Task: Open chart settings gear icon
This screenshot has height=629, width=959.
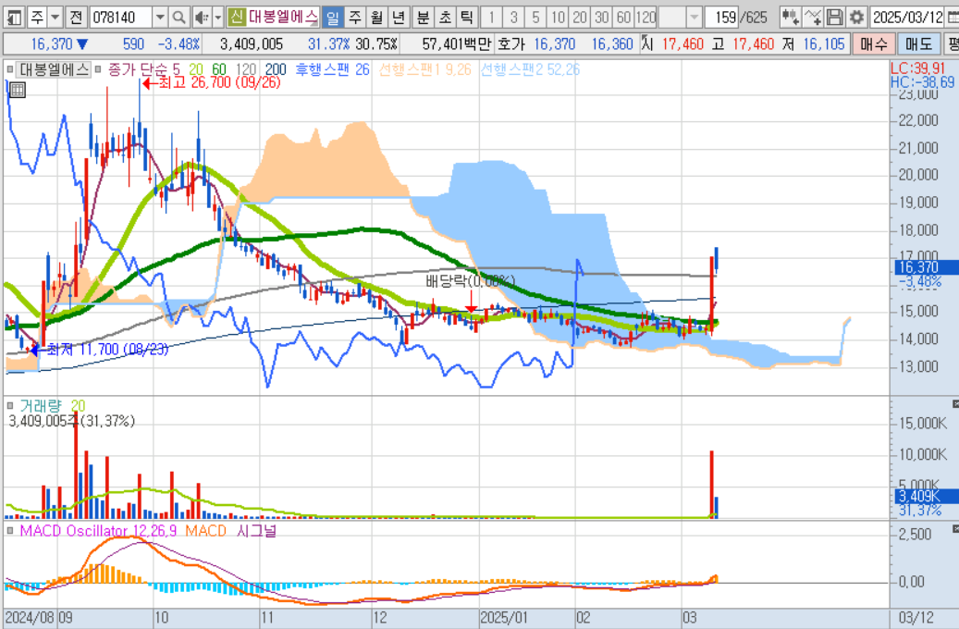Action: tap(857, 18)
